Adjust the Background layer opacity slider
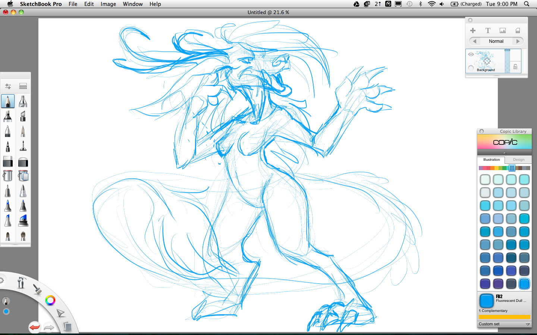This screenshot has width=537, height=335. (x=507, y=61)
